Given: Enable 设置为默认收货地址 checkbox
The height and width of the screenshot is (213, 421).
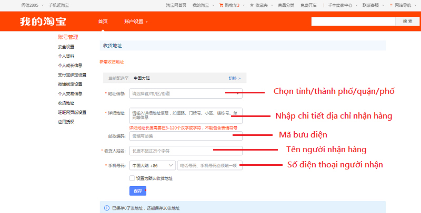Looking at the screenshot, I should point(132,178).
